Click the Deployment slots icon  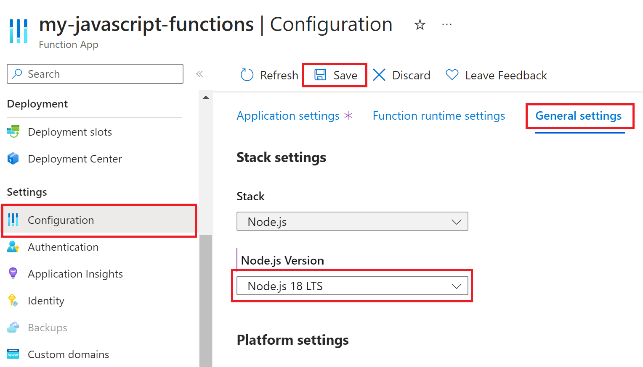click(x=13, y=132)
